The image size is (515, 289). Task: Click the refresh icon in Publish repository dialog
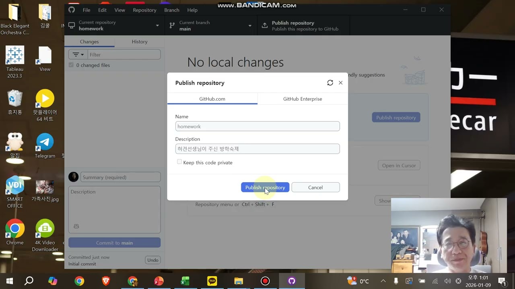330,83
